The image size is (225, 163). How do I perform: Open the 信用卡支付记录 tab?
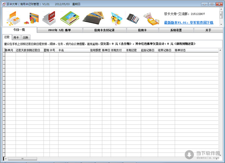[104, 30]
